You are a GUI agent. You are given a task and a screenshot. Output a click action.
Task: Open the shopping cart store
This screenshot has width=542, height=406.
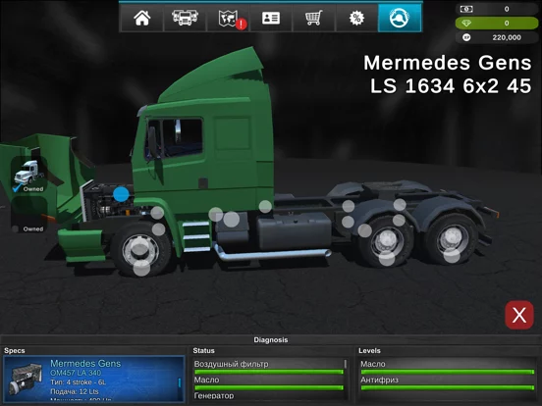[x=313, y=18]
